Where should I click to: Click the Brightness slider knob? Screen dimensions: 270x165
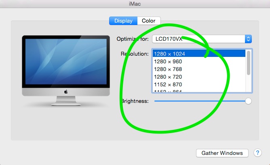[248, 101]
